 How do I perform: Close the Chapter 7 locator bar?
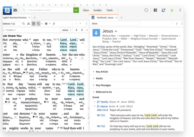[87, 30]
